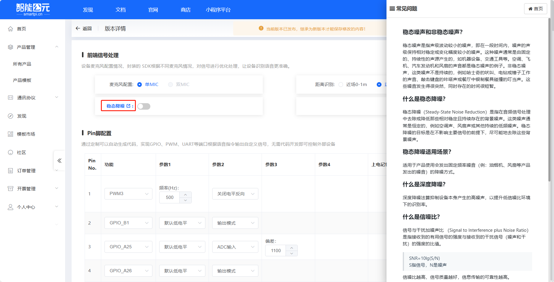554x282 pixels.
Task: Enable the 稳态降噪 toggle switch
Action: 144,106
